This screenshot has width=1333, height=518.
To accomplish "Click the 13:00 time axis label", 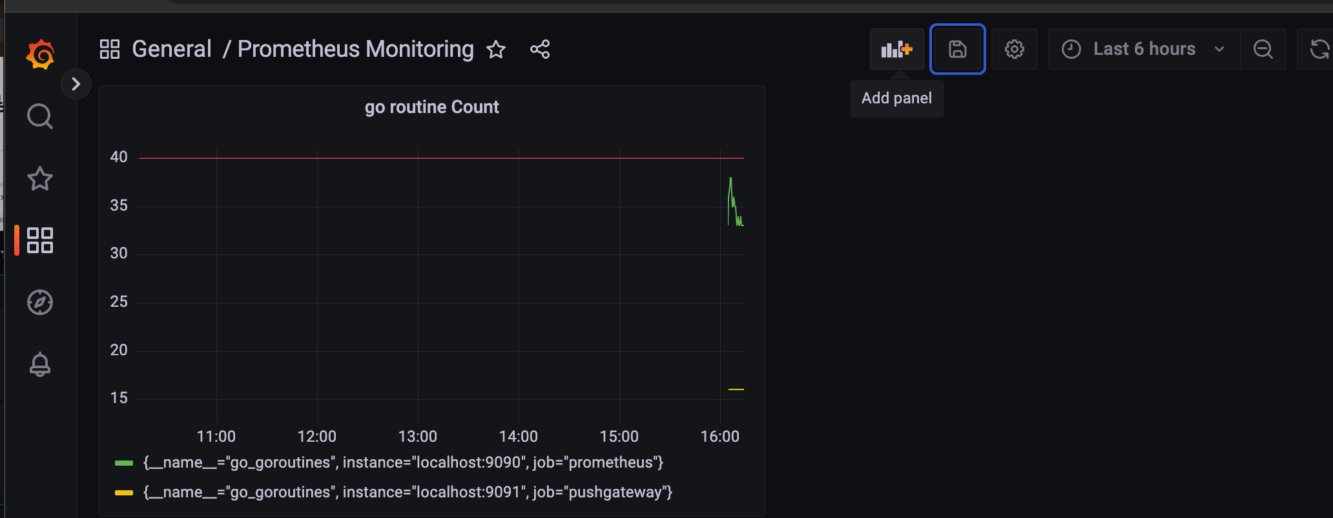I will 417,437.
